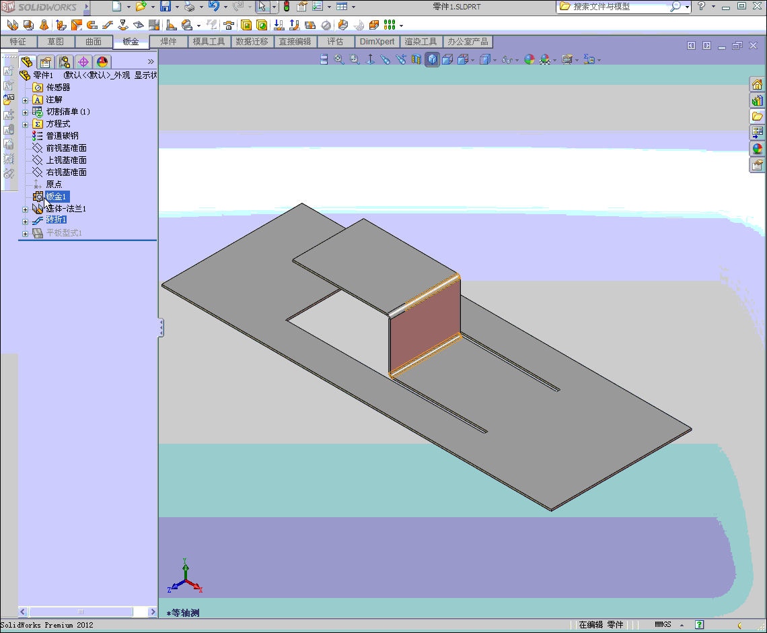Open the Save dropdown arrow

click(x=177, y=7)
